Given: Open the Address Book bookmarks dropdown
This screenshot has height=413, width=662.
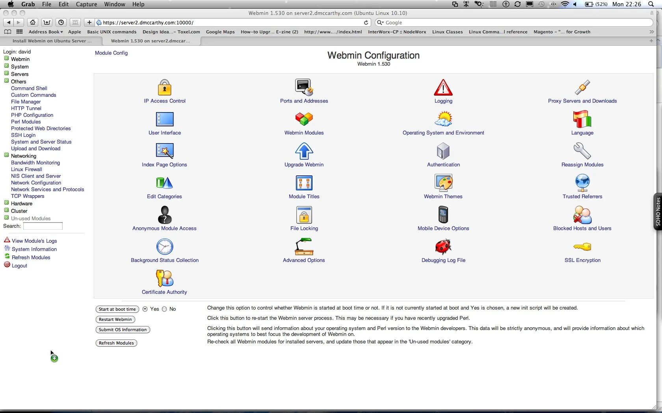Looking at the screenshot, I should [46, 32].
